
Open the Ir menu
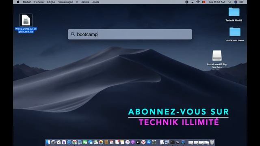(x=77, y=2)
